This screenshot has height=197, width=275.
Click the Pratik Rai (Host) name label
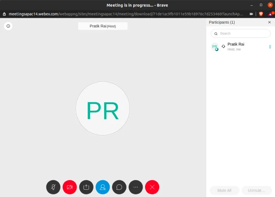click(103, 26)
